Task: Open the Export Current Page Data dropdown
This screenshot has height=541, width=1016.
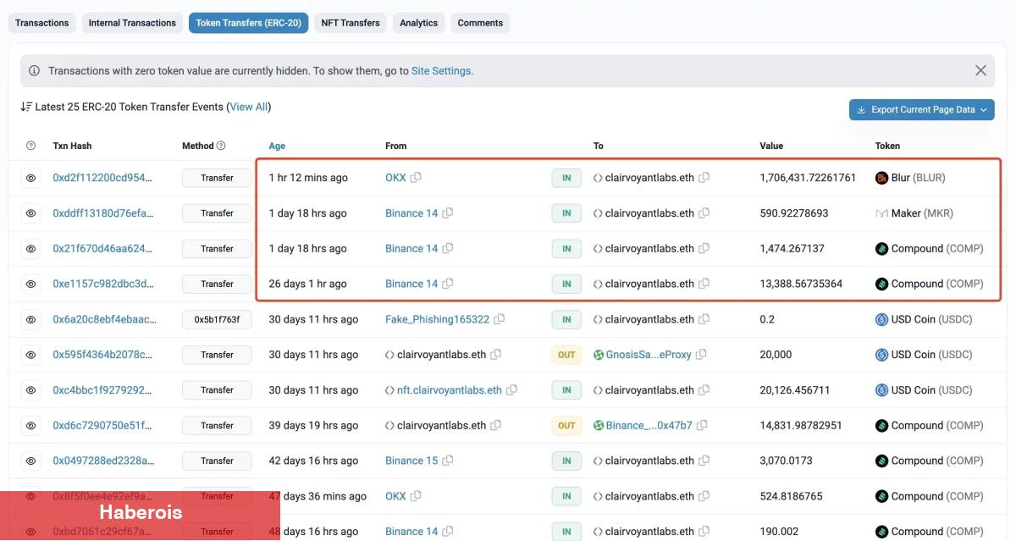Action: click(x=922, y=109)
